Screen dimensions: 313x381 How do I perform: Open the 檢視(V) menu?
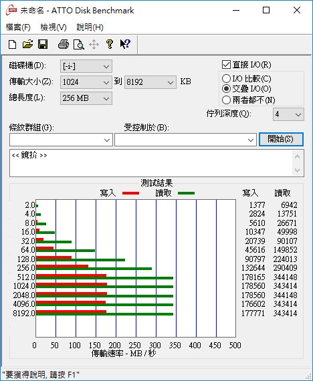(54, 27)
